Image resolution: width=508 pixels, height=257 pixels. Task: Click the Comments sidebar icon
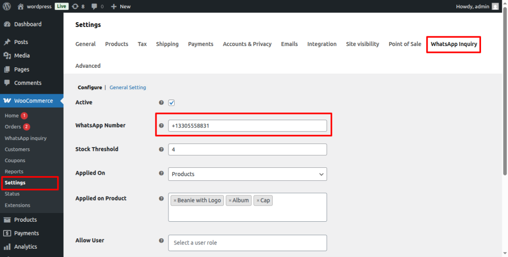pyautogui.click(x=7, y=83)
